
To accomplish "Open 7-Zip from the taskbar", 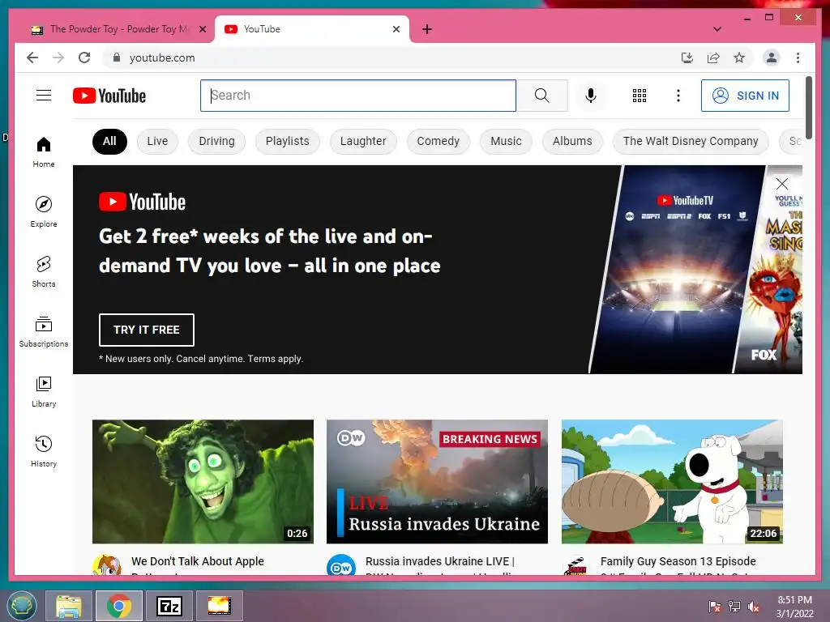I will [x=169, y=606].
